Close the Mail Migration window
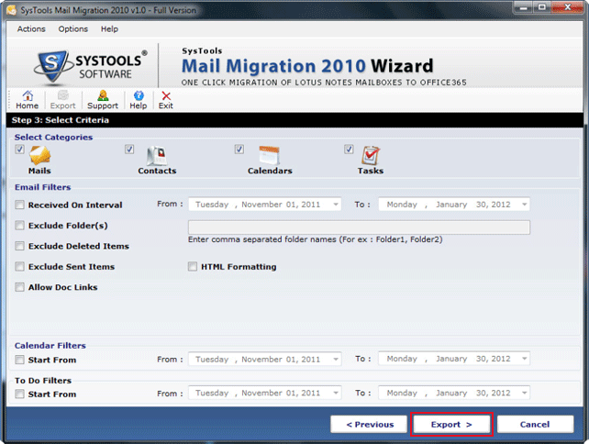This screenshot has width=589, height=444. [567, 7]
